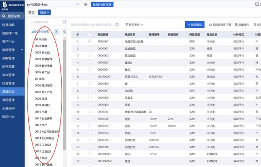Check the box for product 000200001
261x167 pixels.
click(x=90, y=76)
